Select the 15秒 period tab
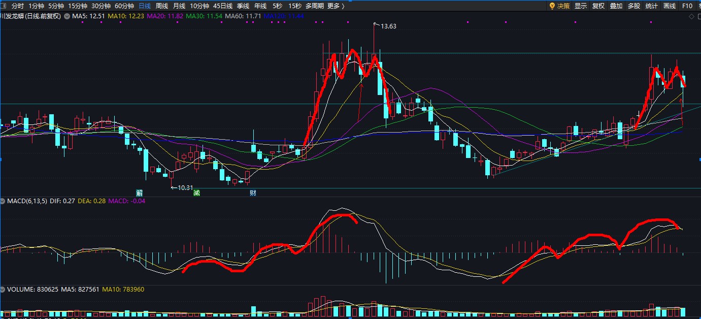 click(294, 6)
